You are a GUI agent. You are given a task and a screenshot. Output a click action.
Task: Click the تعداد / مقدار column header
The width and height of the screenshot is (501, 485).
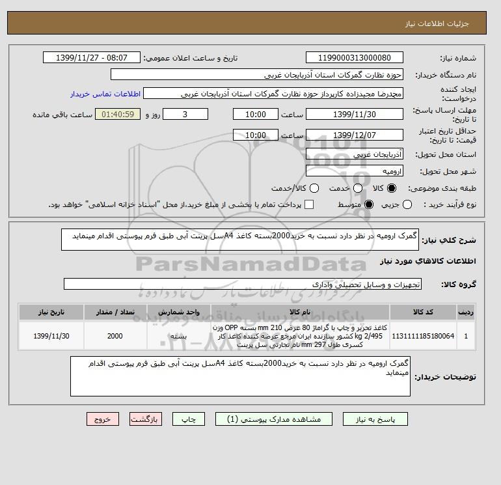[115, 312]
